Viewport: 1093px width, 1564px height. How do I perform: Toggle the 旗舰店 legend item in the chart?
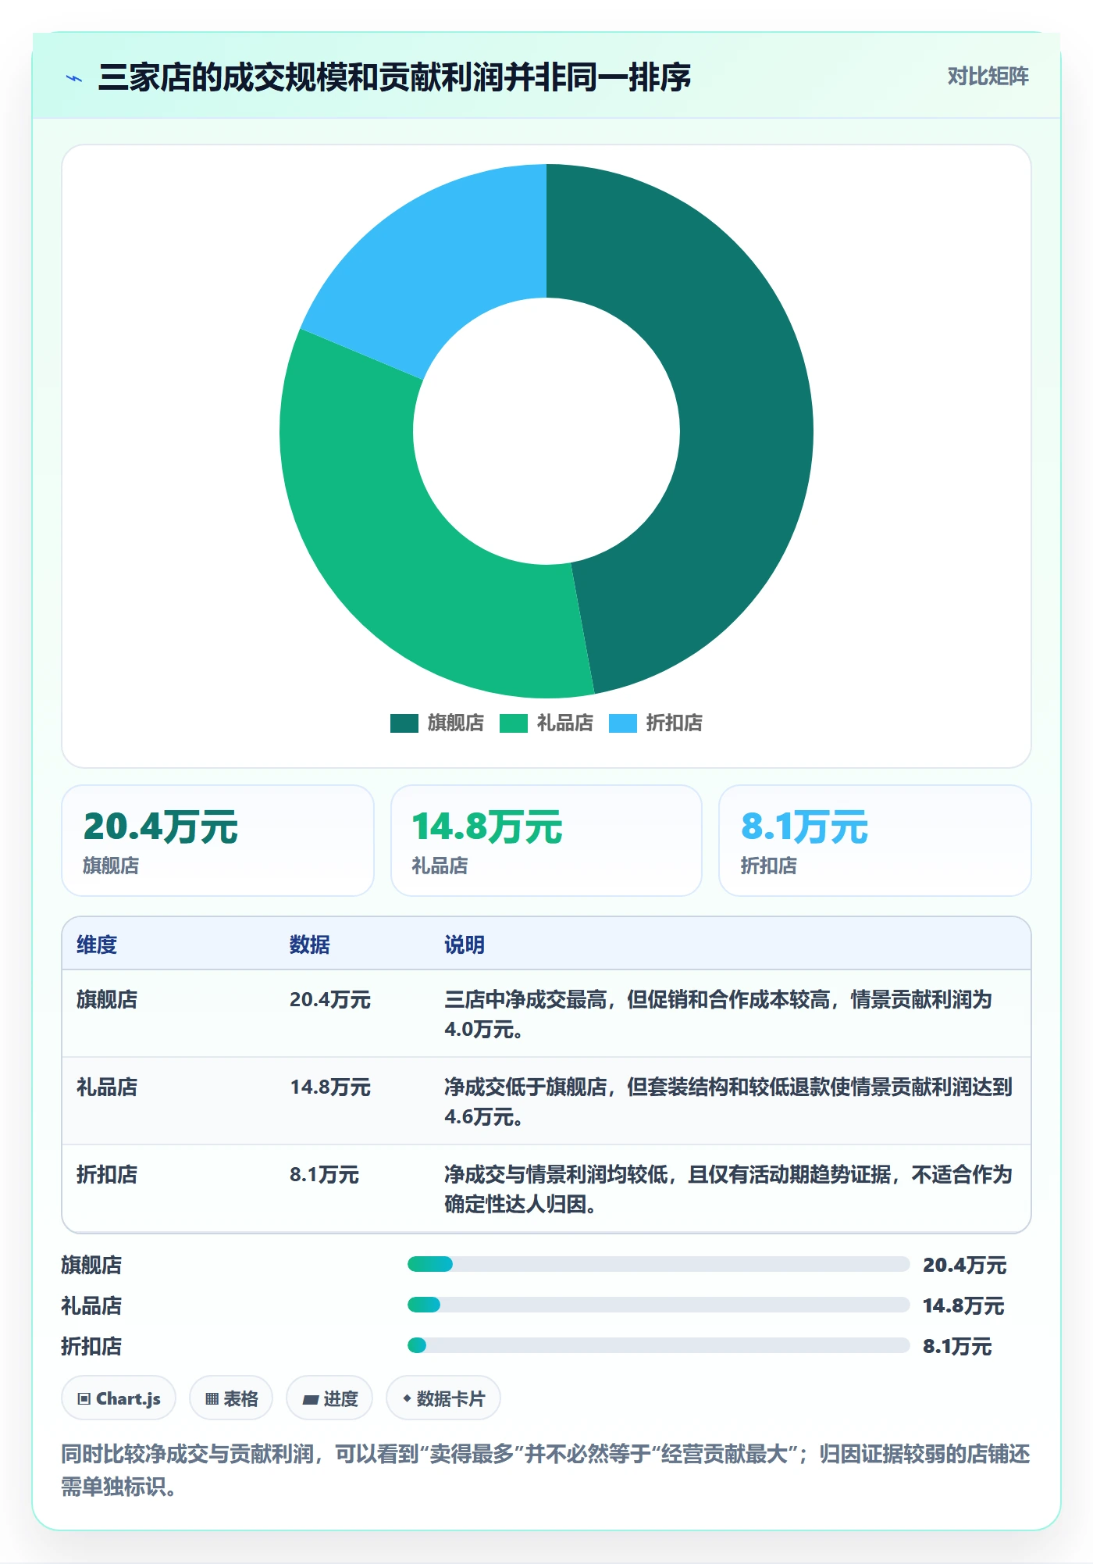click(x=437, y=723)
